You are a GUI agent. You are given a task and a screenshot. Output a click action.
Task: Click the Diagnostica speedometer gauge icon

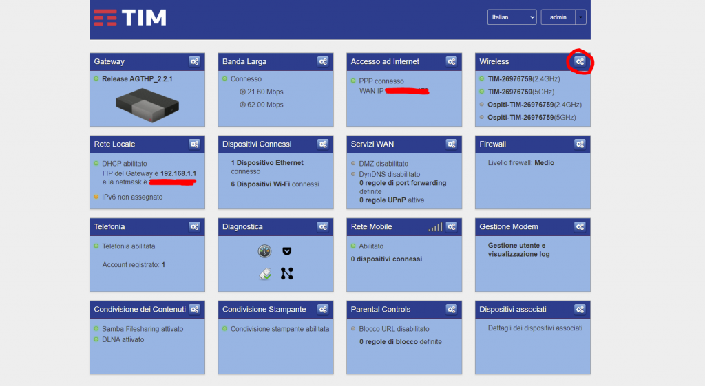265,251
